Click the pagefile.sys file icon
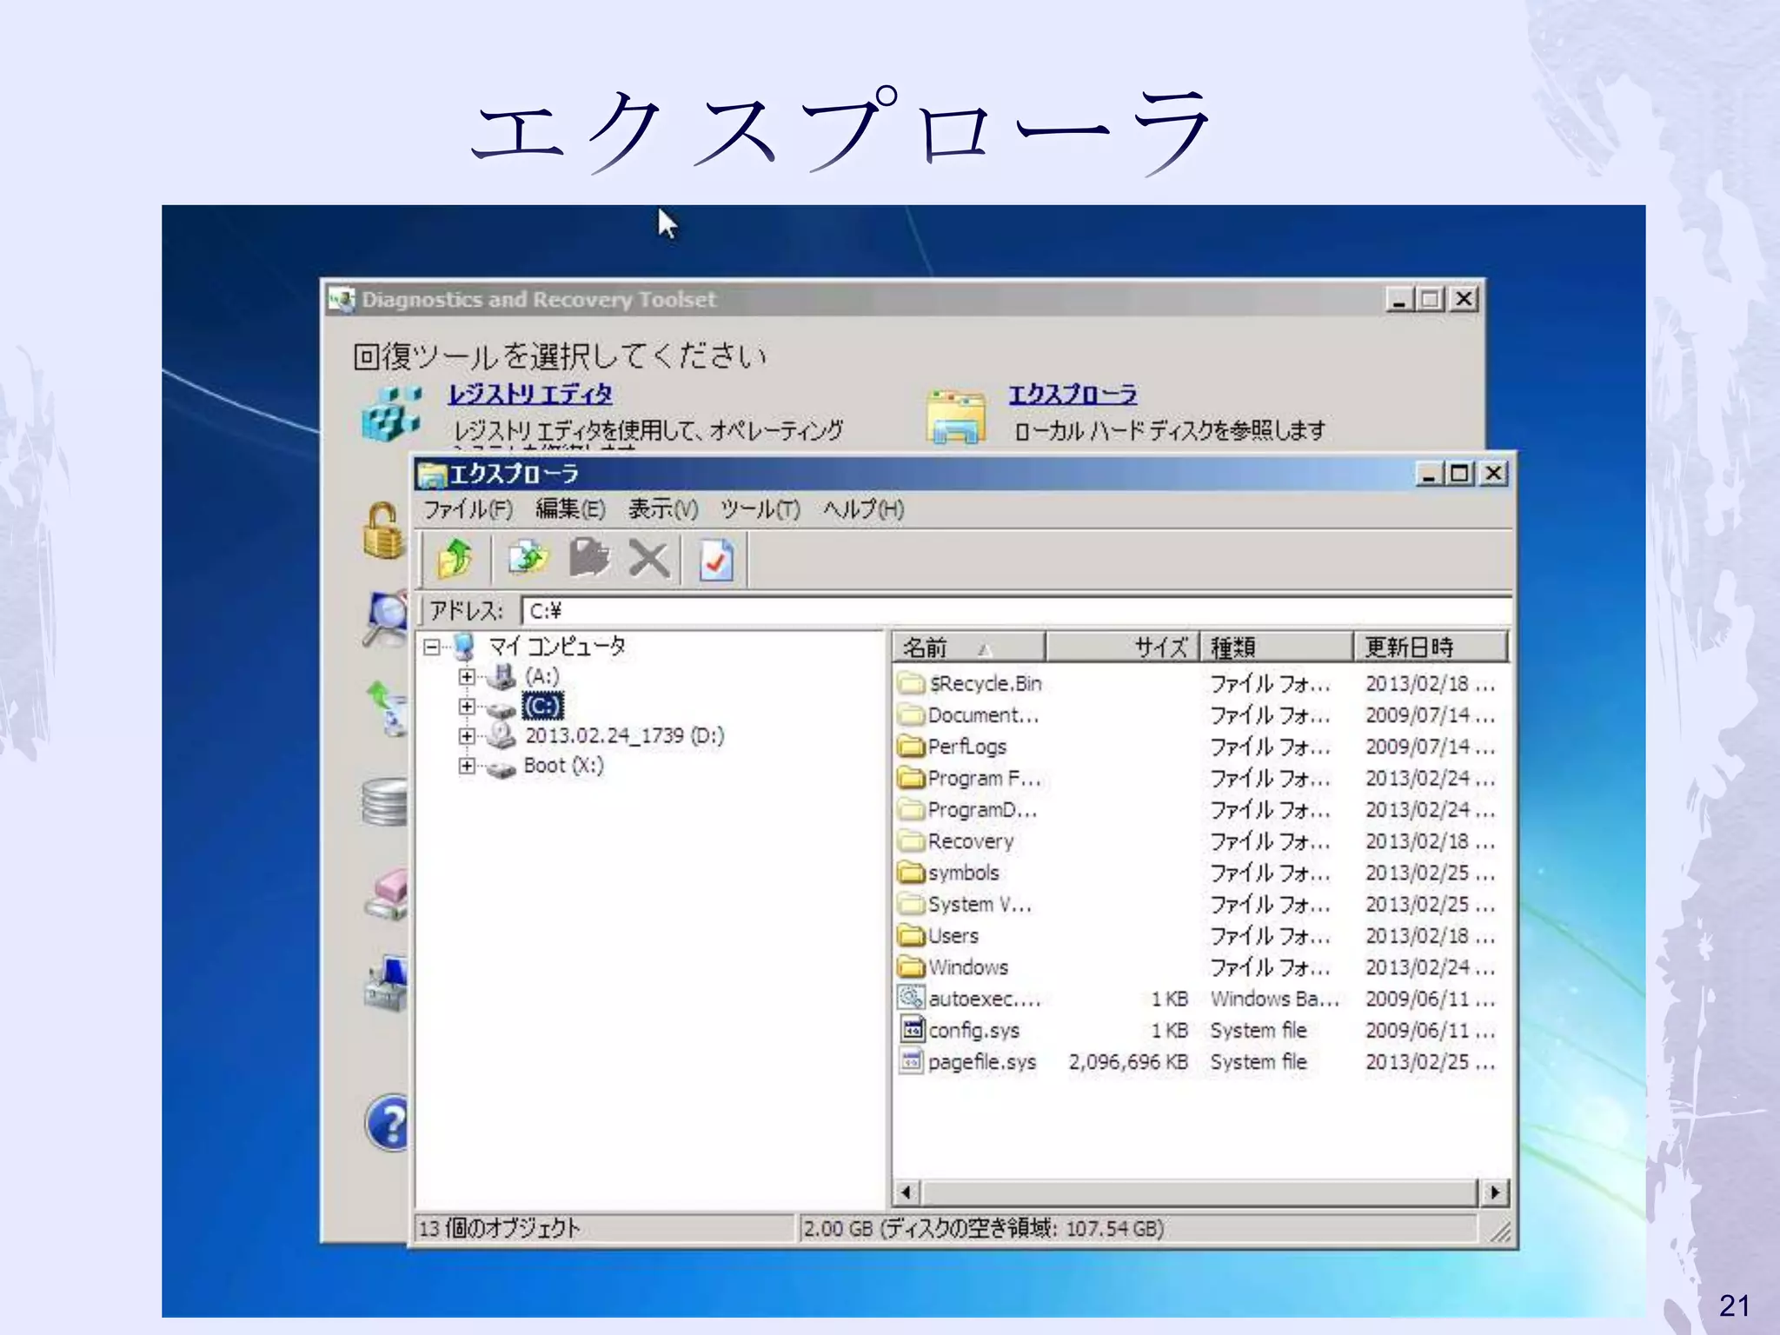 [x=910, y=1061]
